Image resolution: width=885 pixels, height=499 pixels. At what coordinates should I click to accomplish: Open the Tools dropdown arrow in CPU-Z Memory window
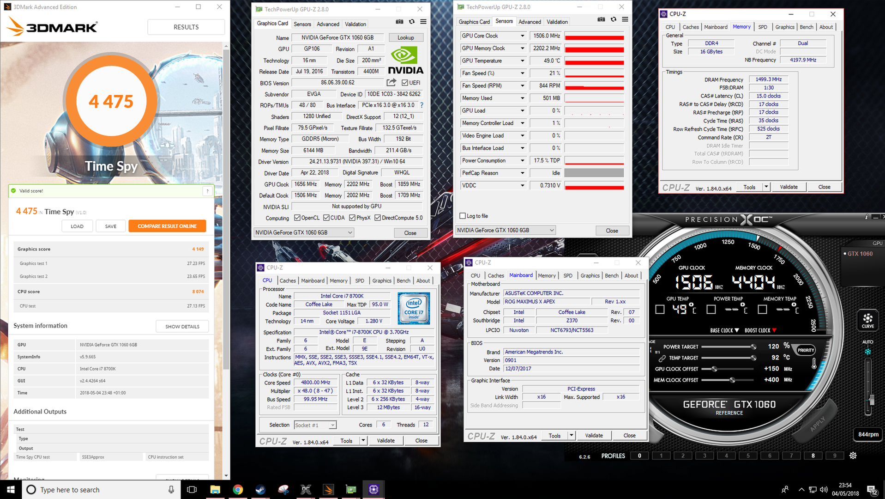(x=766, y=187)
